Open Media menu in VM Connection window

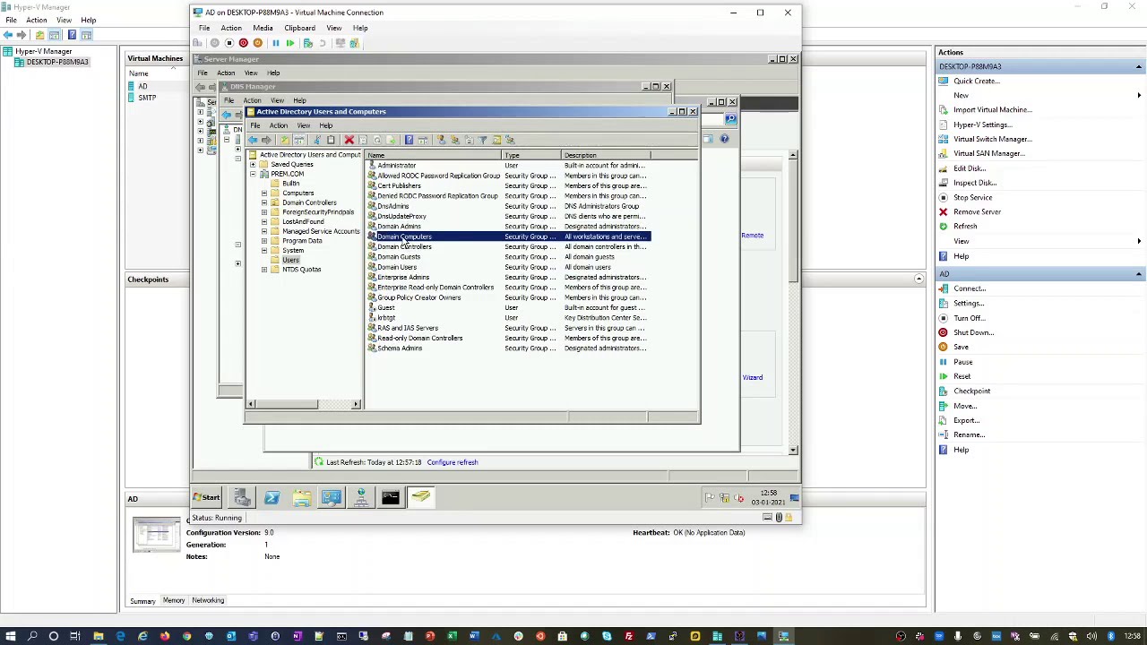click(x=263, y=28)
